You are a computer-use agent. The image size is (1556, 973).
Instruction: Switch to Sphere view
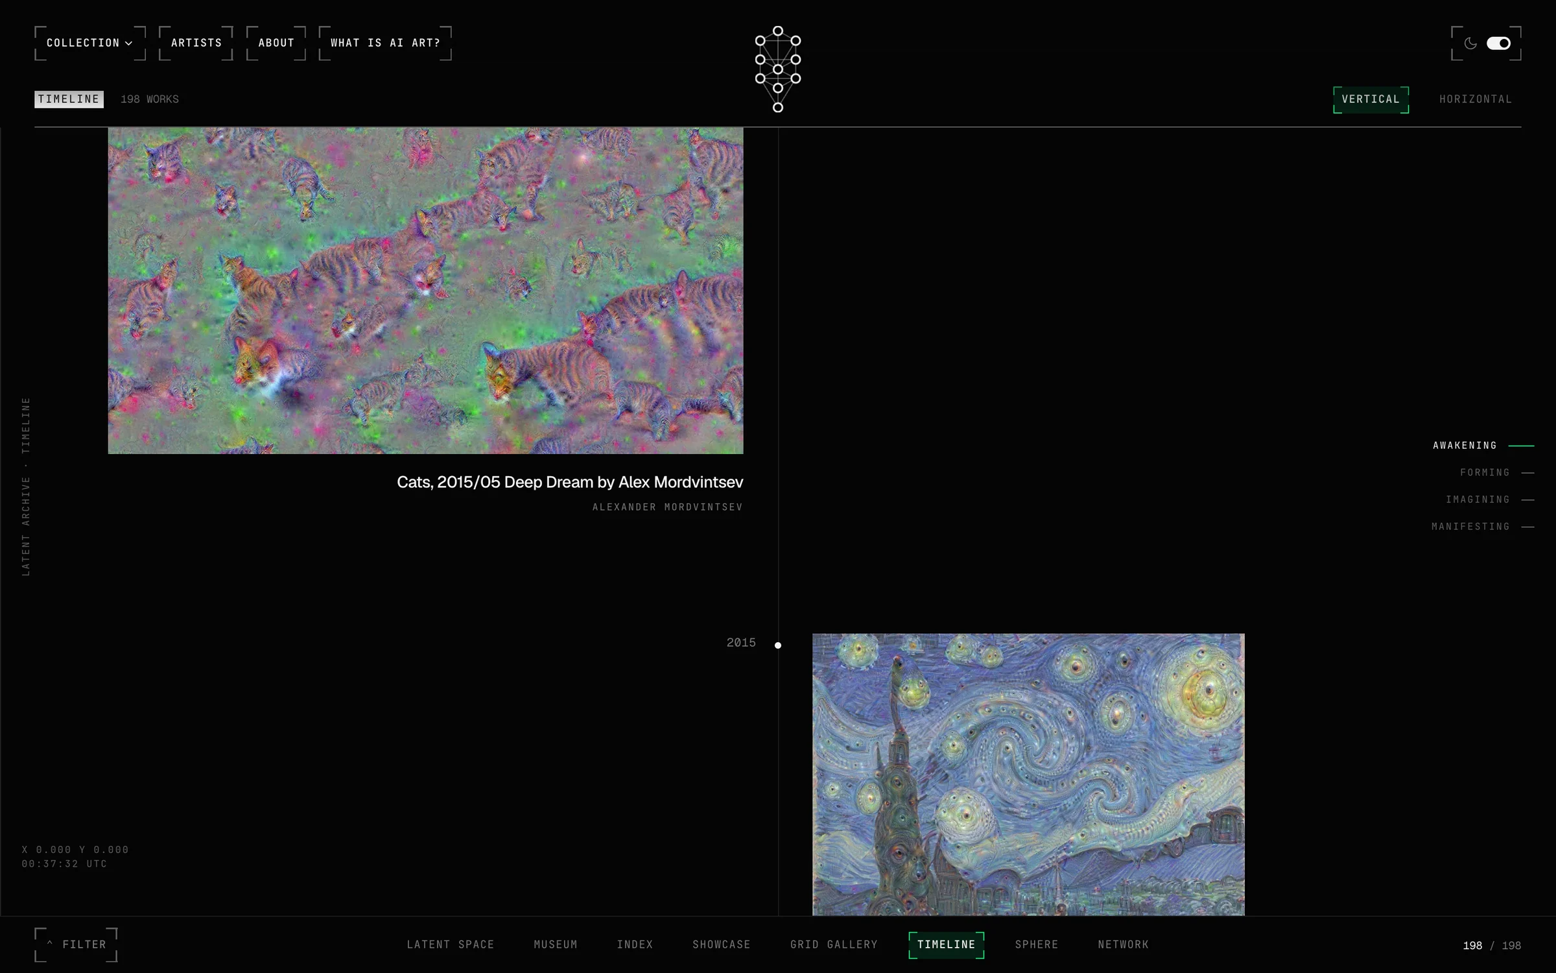click(x=1037, y=944)
